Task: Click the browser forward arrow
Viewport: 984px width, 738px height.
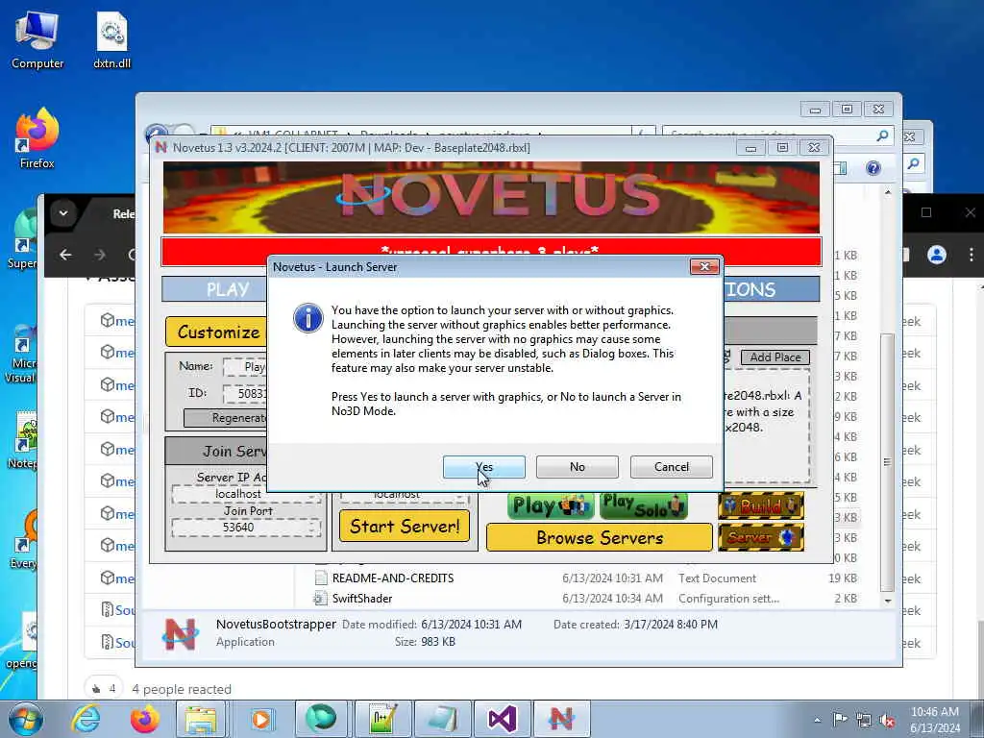Action: tap(99, 255)
